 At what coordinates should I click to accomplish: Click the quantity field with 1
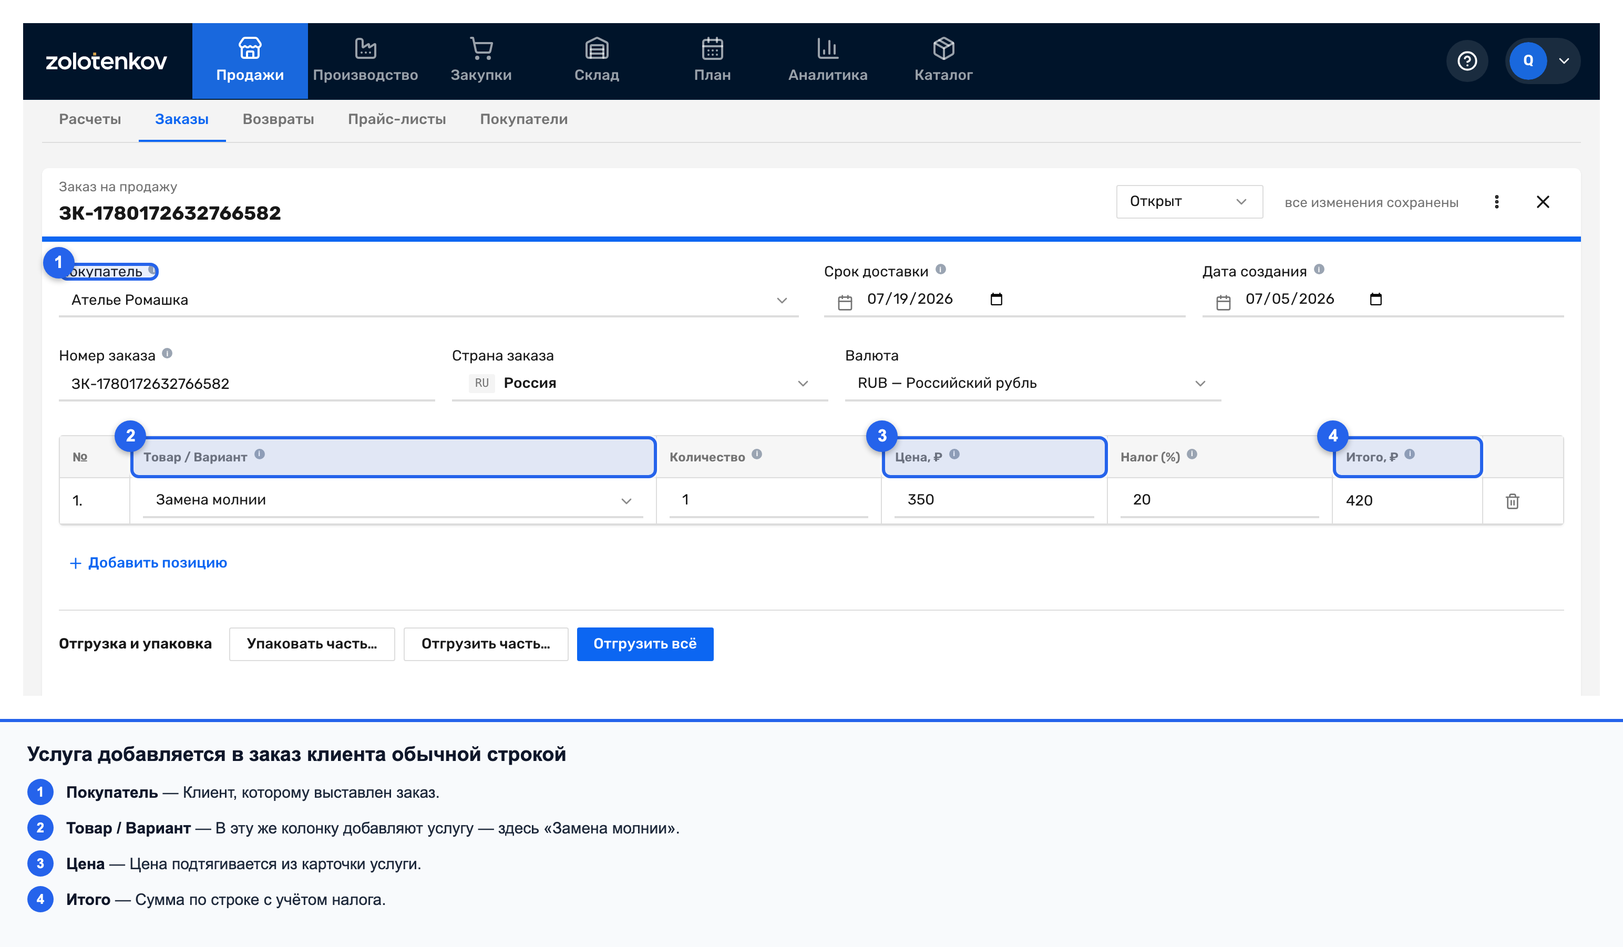(768, 500)
